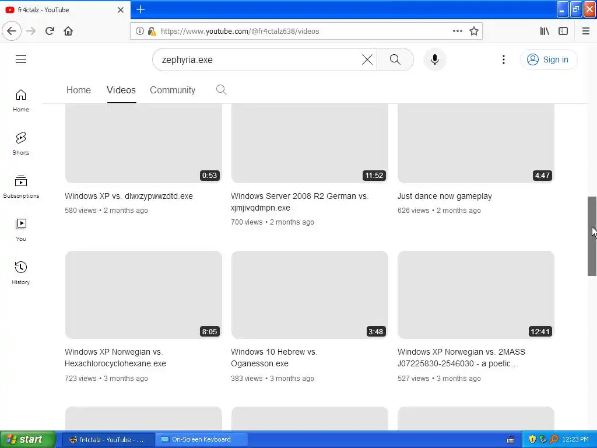Clear the zephyria.exe search query
The image size is (597, 448).
click(x=367, y=60)
